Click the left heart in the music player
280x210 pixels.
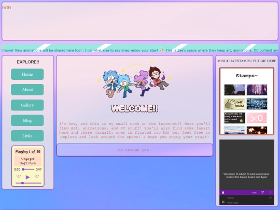tap(19, 176)
